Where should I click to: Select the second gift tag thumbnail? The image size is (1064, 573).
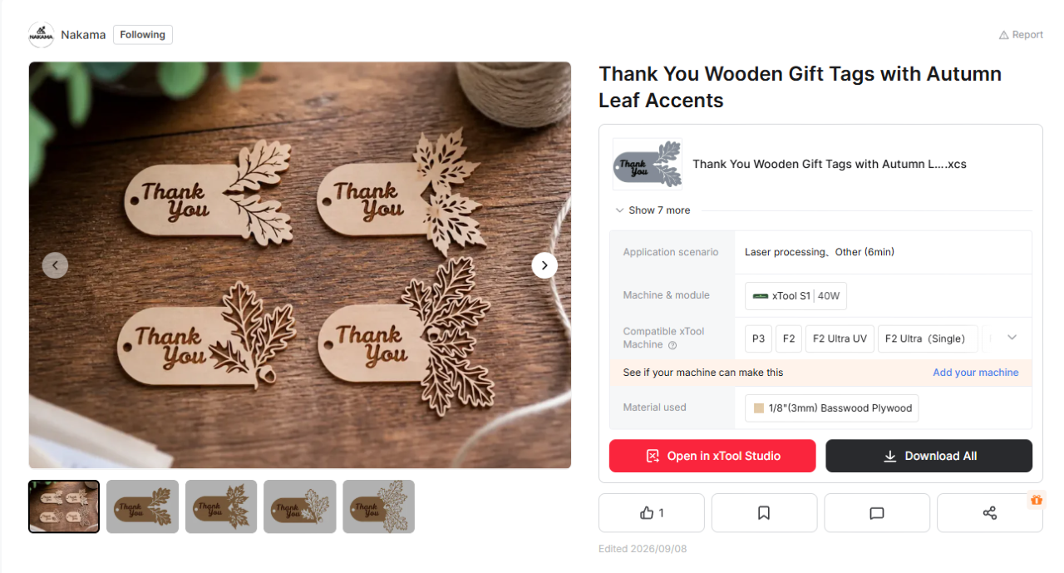142,506
